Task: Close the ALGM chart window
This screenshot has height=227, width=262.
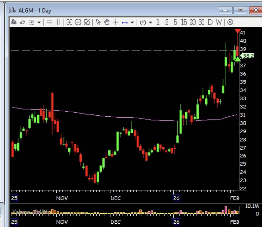Action: click(256, 10)
